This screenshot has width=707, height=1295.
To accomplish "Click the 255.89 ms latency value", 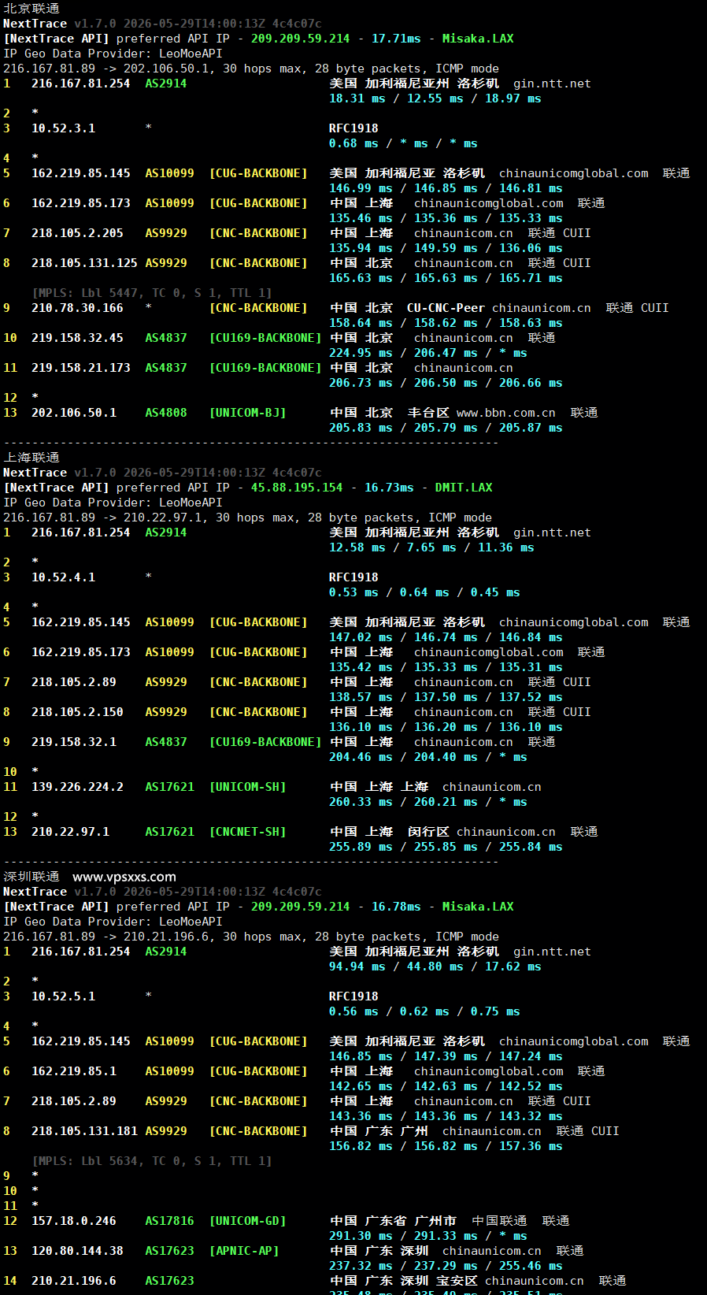I will 361,847.
